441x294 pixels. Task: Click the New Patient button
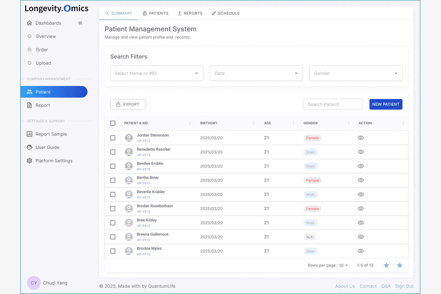[x=386, y=104]
